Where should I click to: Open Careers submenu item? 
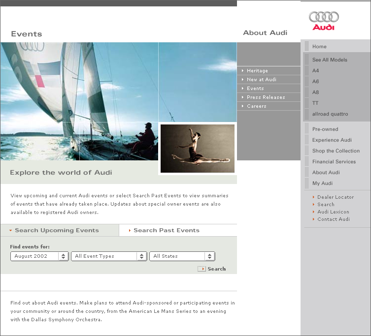[x=257, y=106]
